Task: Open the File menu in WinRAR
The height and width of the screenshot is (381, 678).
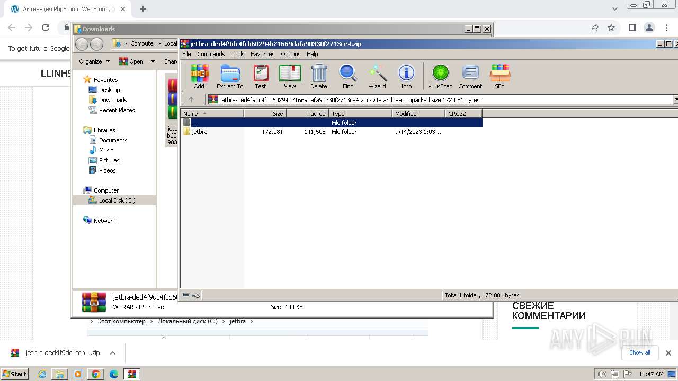Action: [186, 54]
